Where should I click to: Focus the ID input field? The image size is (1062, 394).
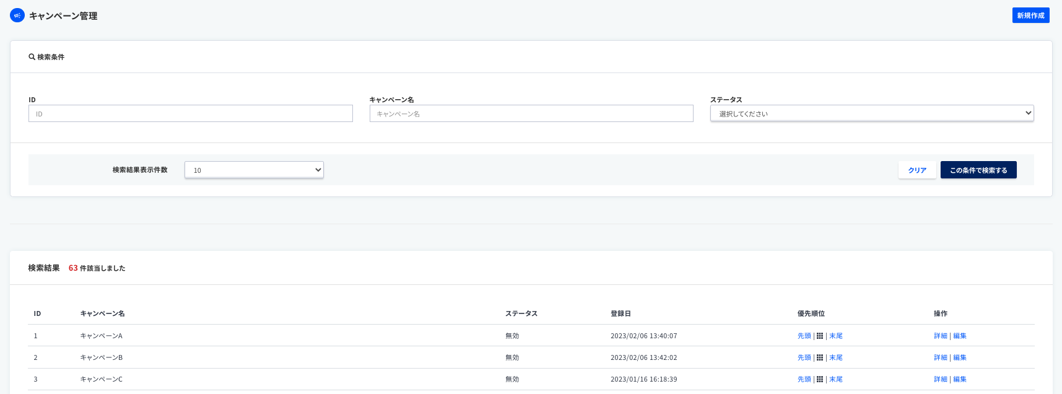pos(190,113)
